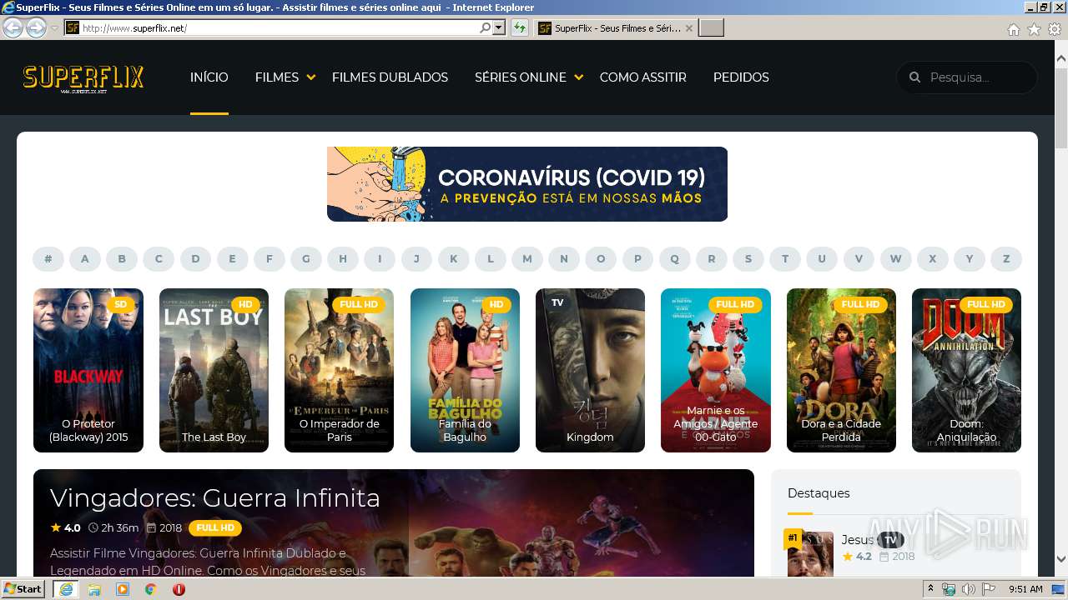Screen dimensions: 1068x600
Task: Click Internet Explorer taskbar icon
Action: [65, 589]
